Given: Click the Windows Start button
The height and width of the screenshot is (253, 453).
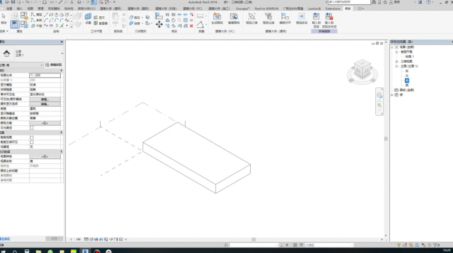Looking at the screenshot, I should 3,251.
